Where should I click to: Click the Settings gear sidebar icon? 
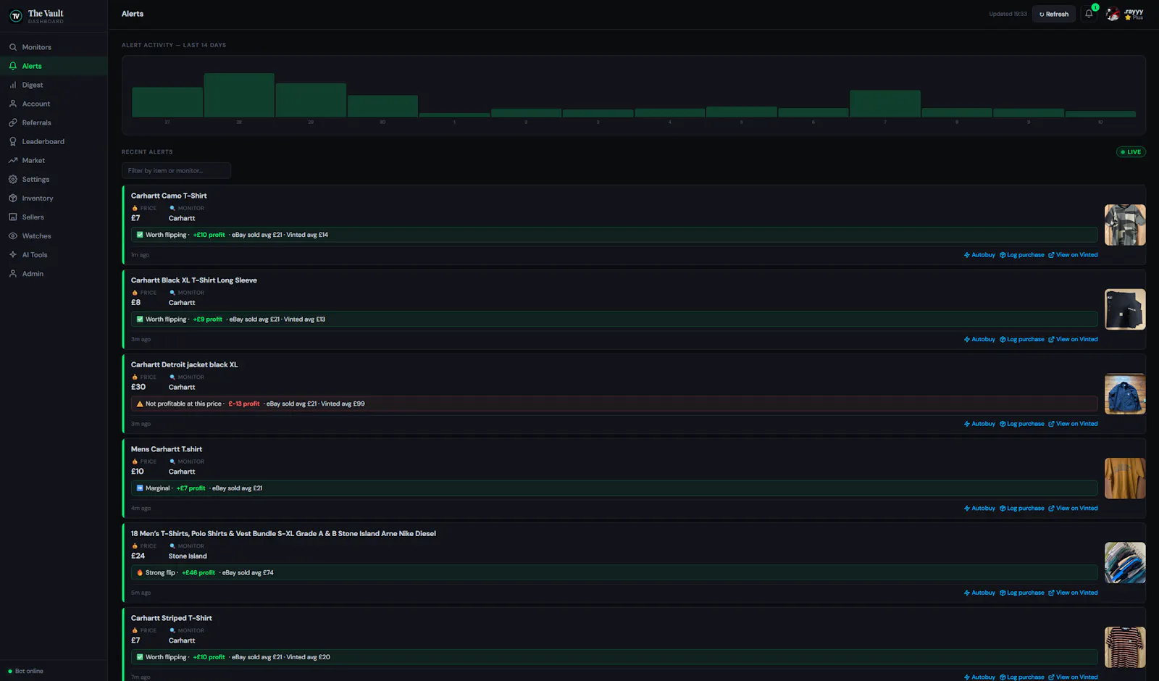click(x=13, y=179)
